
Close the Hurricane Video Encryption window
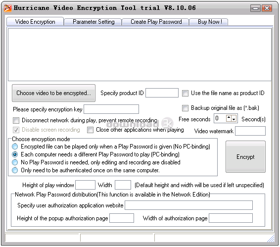point(267,8)
